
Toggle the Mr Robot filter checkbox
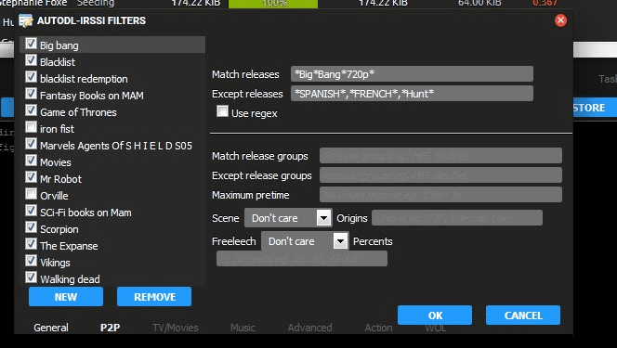point(31,177)
